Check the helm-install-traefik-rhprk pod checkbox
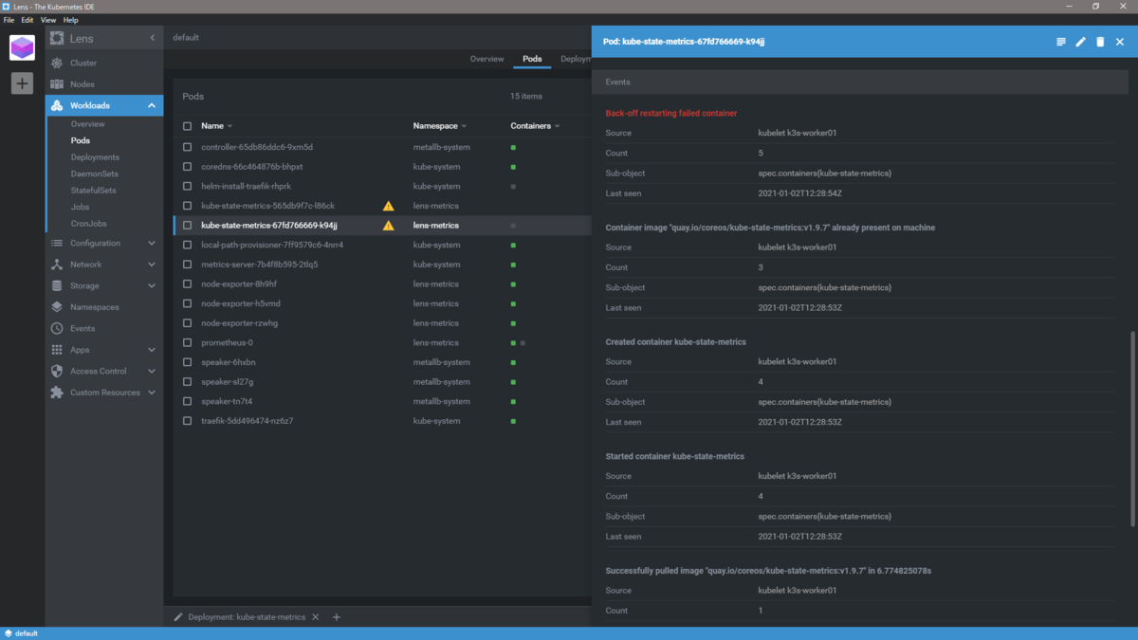The height and width of the screenshot is (640, 1138). pos(187,187)
